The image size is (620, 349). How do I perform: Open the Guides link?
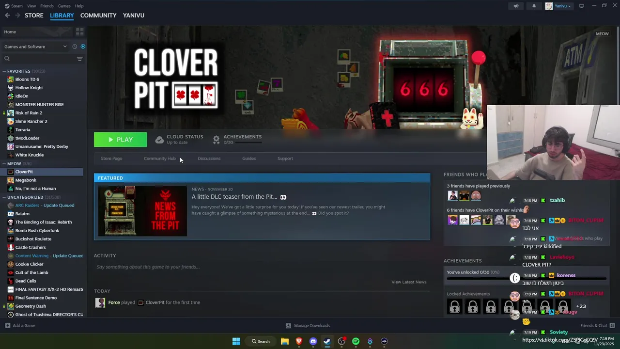(249, 159)
